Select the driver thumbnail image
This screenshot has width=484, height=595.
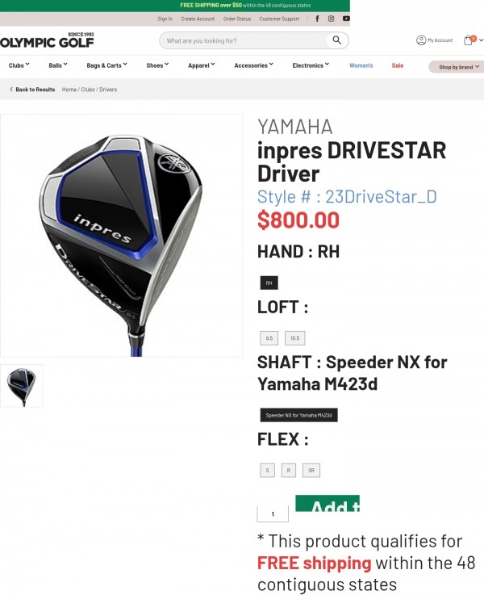[22, 386]
